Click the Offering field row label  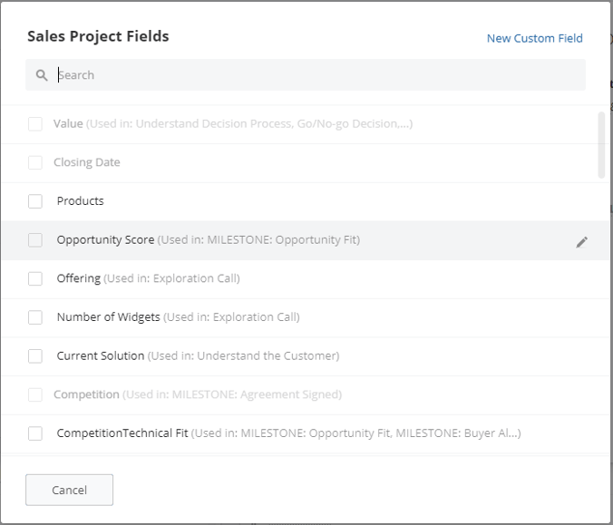79,278
